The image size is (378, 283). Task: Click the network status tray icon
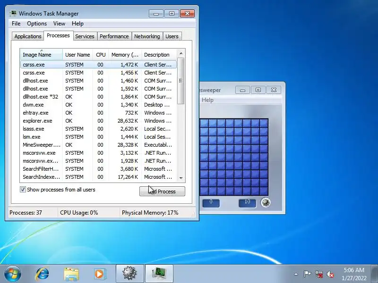(x=318, y=274)
